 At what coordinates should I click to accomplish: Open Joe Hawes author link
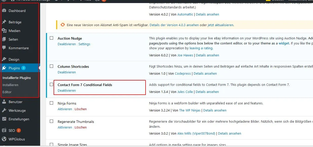coord(185,55)
